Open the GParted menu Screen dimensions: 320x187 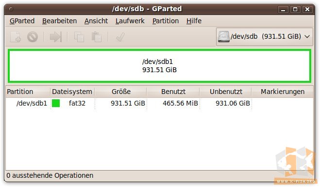pyautogui.click(x=22, y=21)
